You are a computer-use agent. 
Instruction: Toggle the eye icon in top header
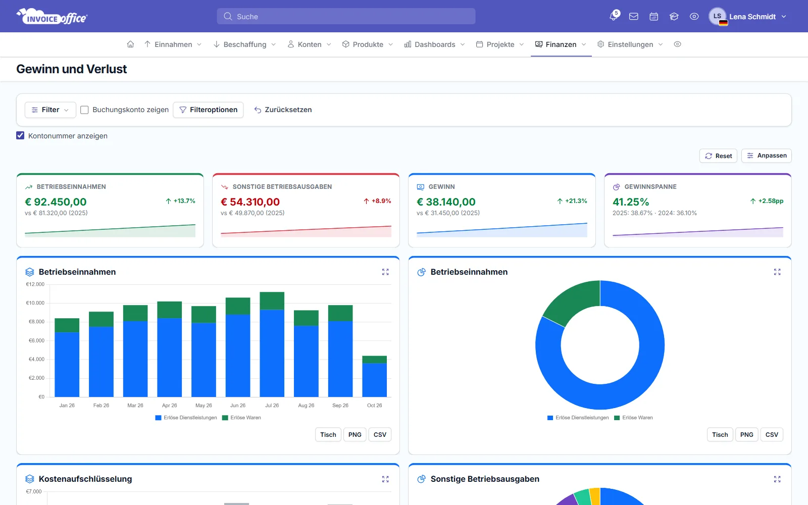pos(694,17)
